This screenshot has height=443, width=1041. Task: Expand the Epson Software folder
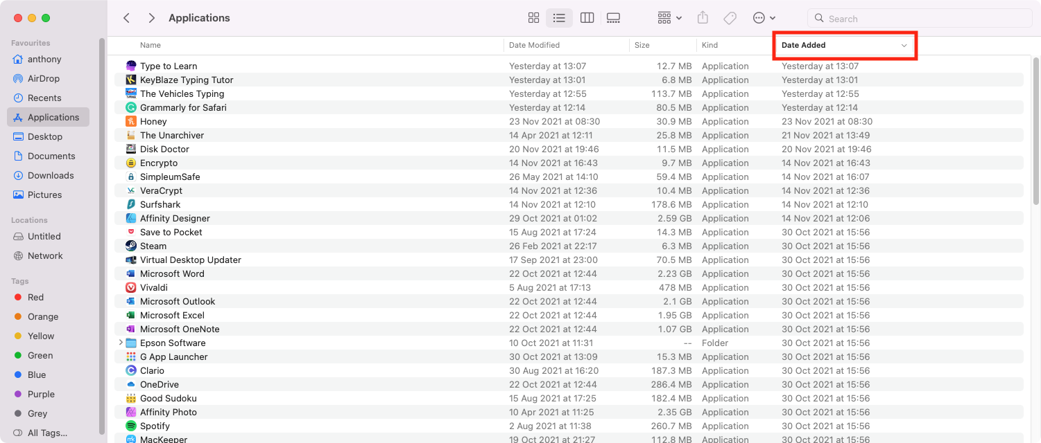(x=121, y=343)
